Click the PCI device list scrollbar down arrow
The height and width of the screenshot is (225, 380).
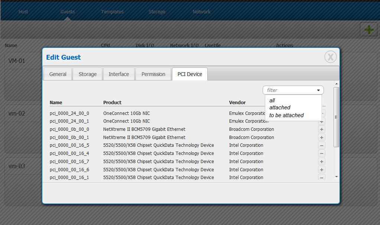(x=336, y=177)
